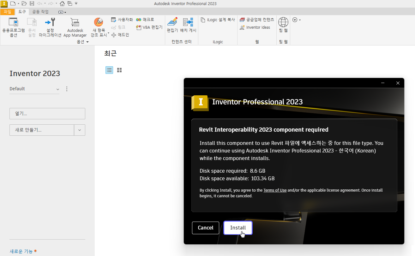Open the 새로운 기능 link

coord(21,252)
